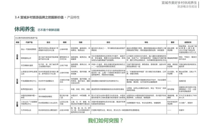Click the 产品特性 subtitle label
The height and width of the screenshot is (129, 204).
tap(73, 17)
